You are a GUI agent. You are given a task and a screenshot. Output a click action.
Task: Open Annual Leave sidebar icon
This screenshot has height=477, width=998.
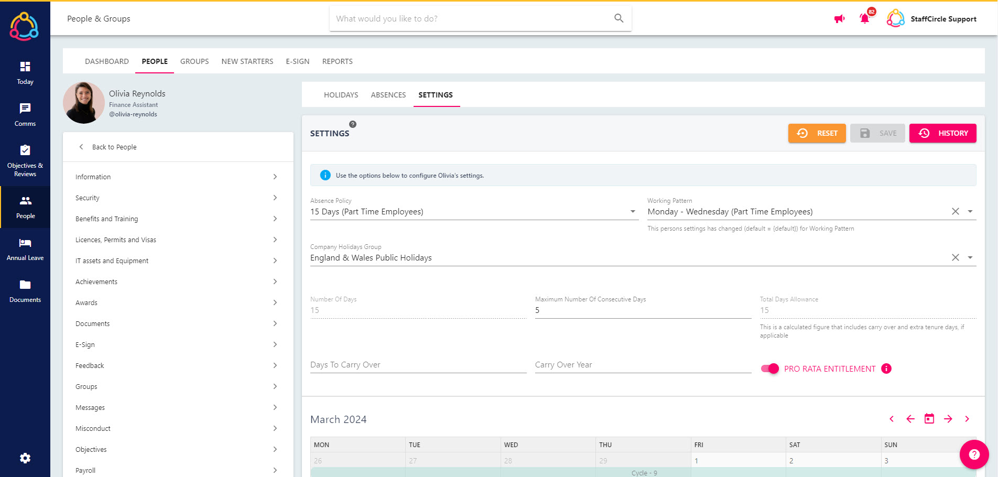coord(25,249)
